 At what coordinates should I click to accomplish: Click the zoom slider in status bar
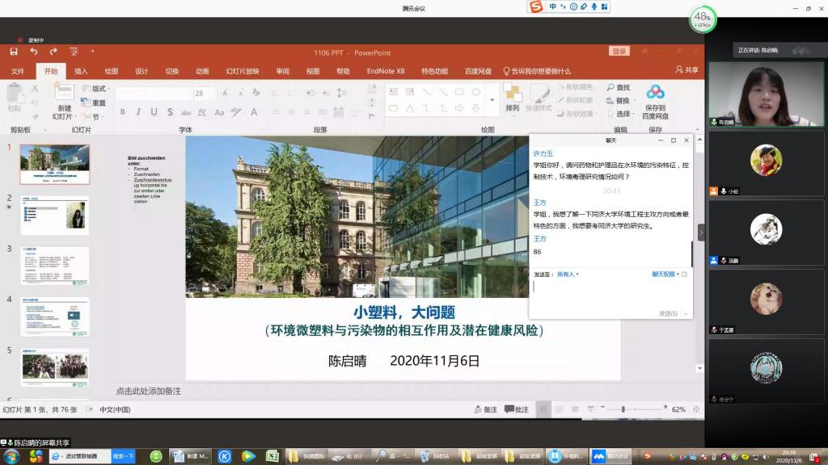click(x=623, y=409)
